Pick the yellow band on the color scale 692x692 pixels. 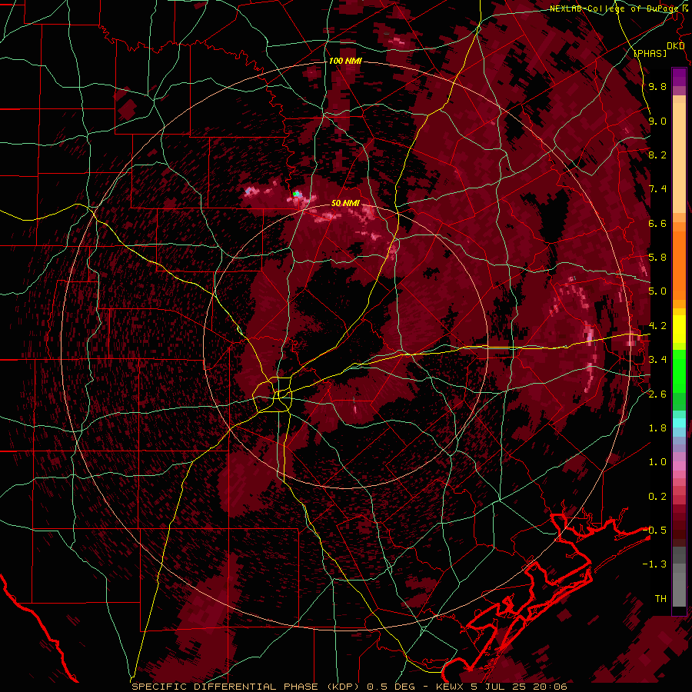679,329
